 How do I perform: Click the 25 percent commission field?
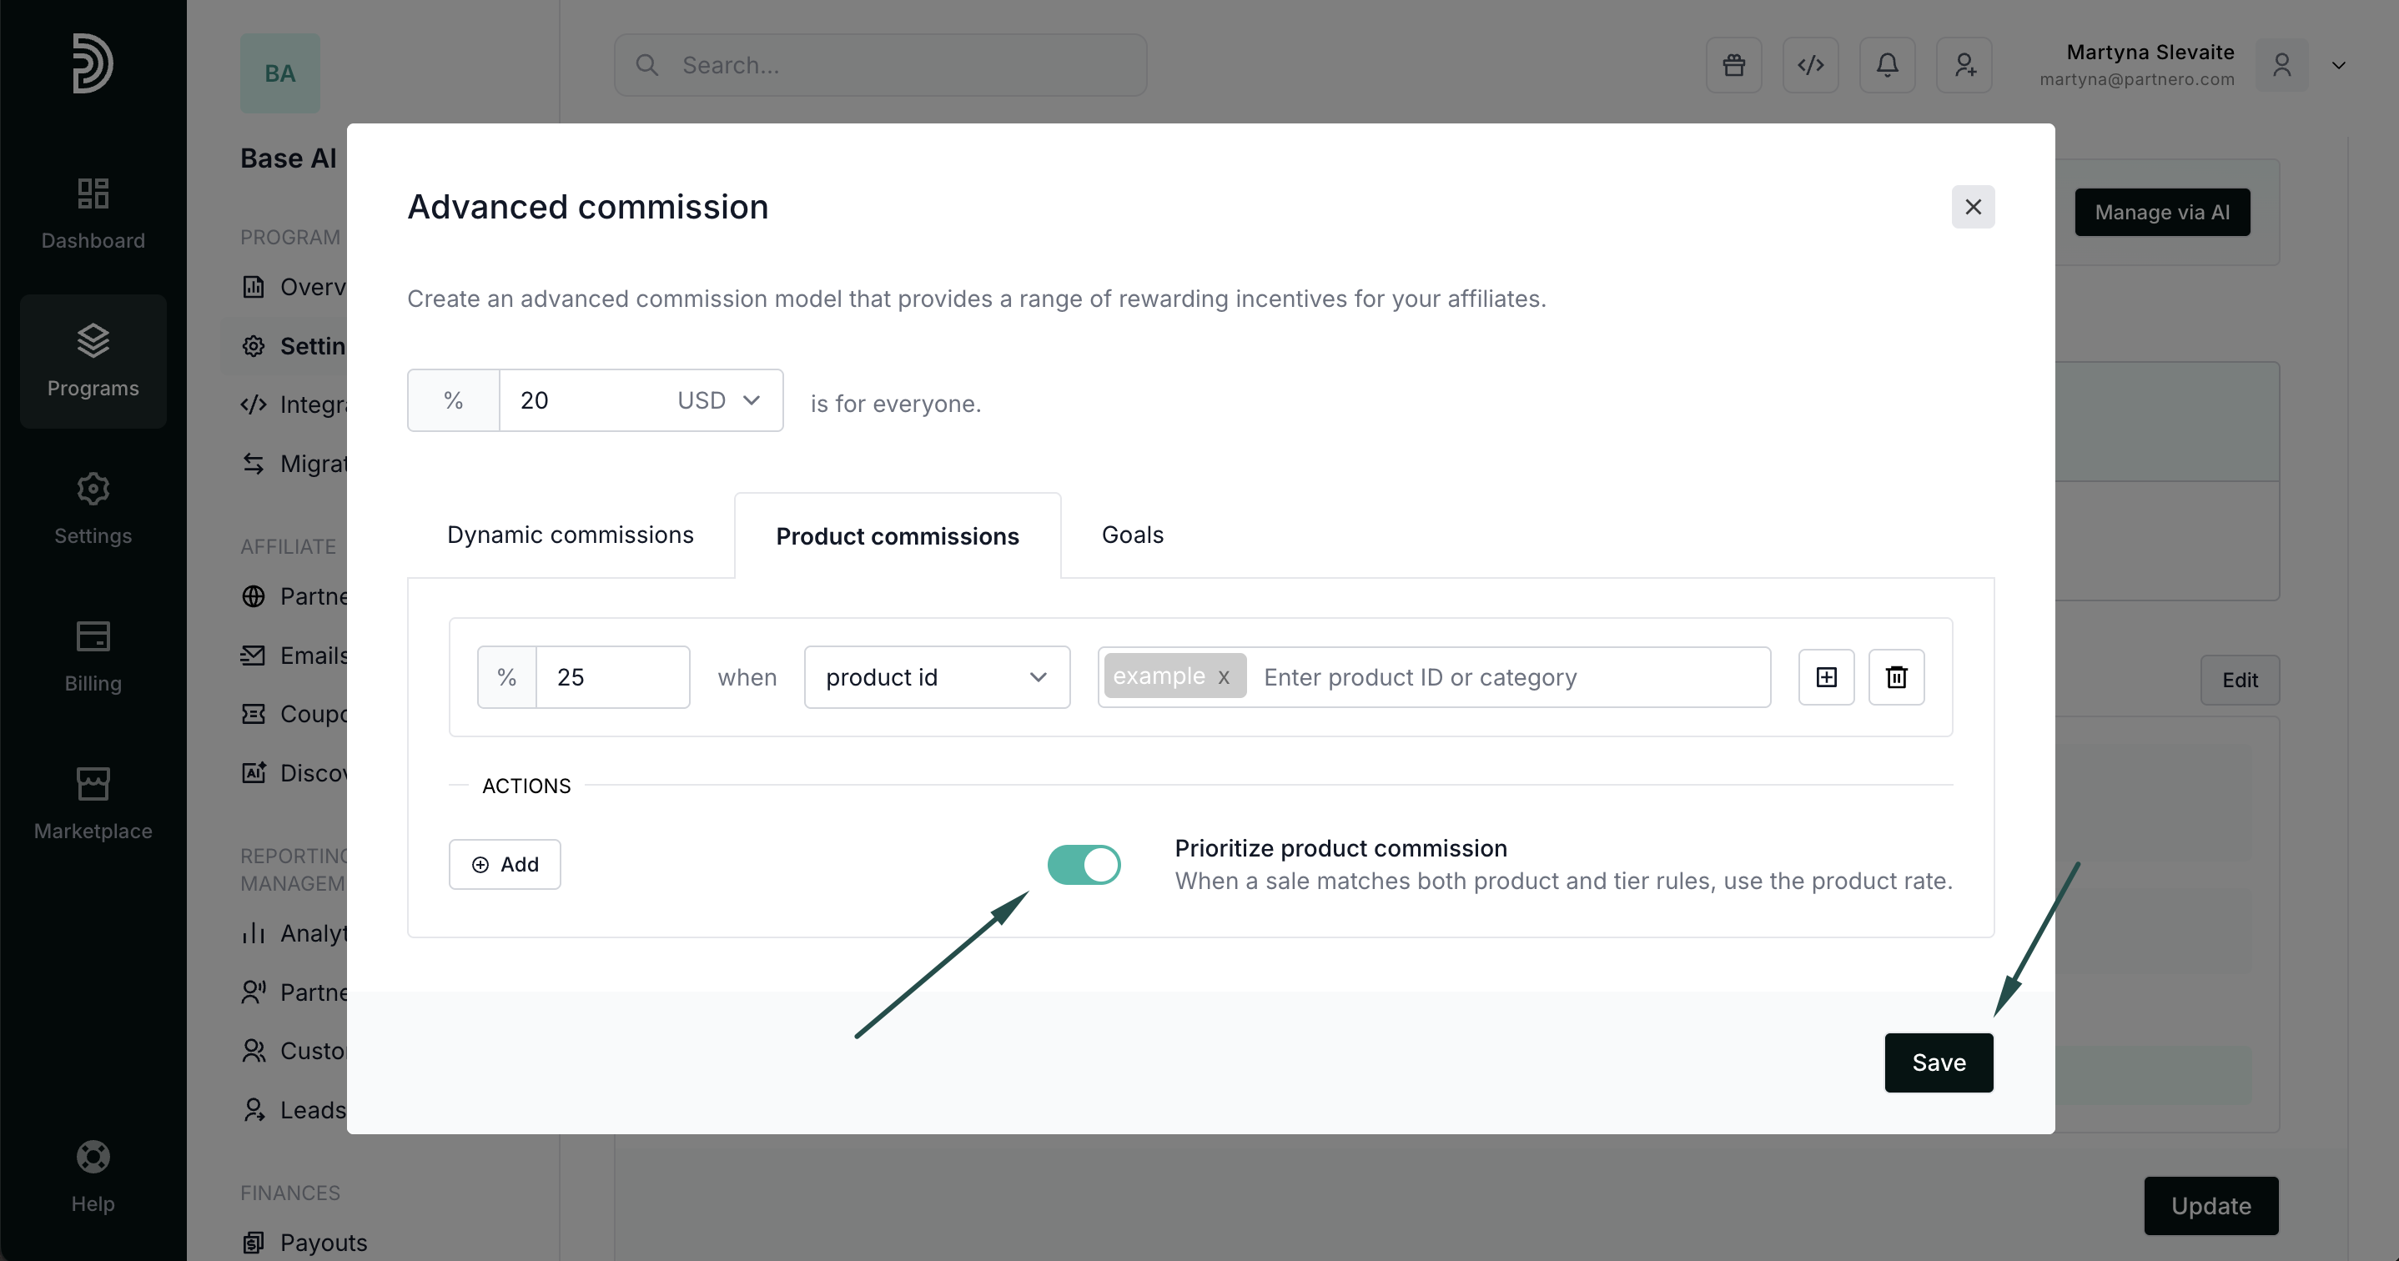tap(612, 677)
